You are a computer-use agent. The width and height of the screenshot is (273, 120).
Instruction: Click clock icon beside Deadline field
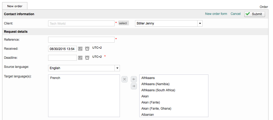click(87, 57)
